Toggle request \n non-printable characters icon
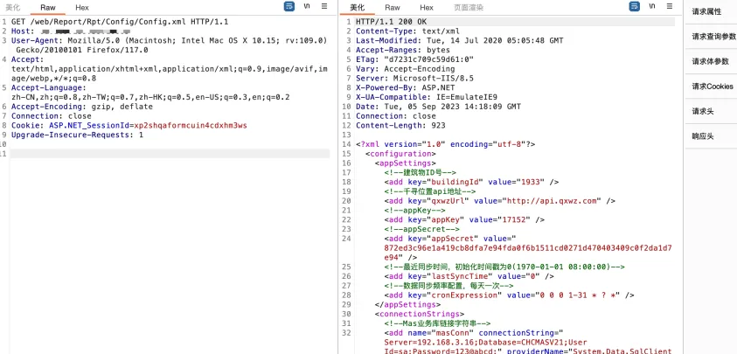 [307, 6]
